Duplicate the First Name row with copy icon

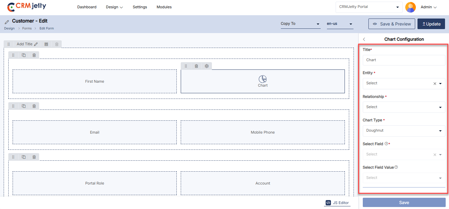(x=24, y=55)
